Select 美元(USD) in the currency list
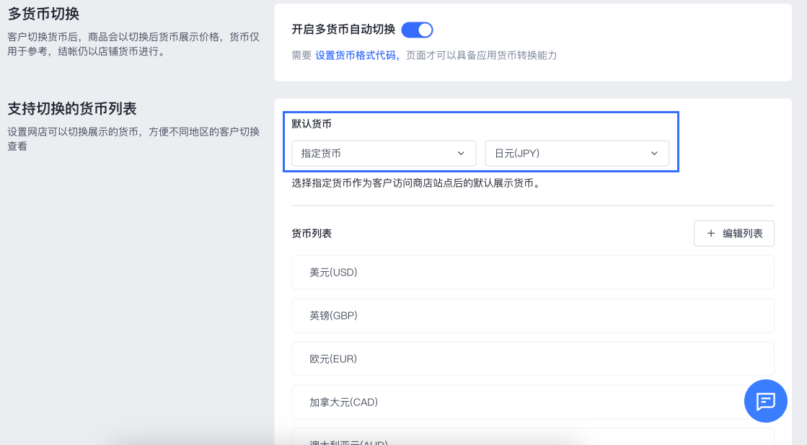Viewport: 807px width, 445px height. [x=532, y=272]
